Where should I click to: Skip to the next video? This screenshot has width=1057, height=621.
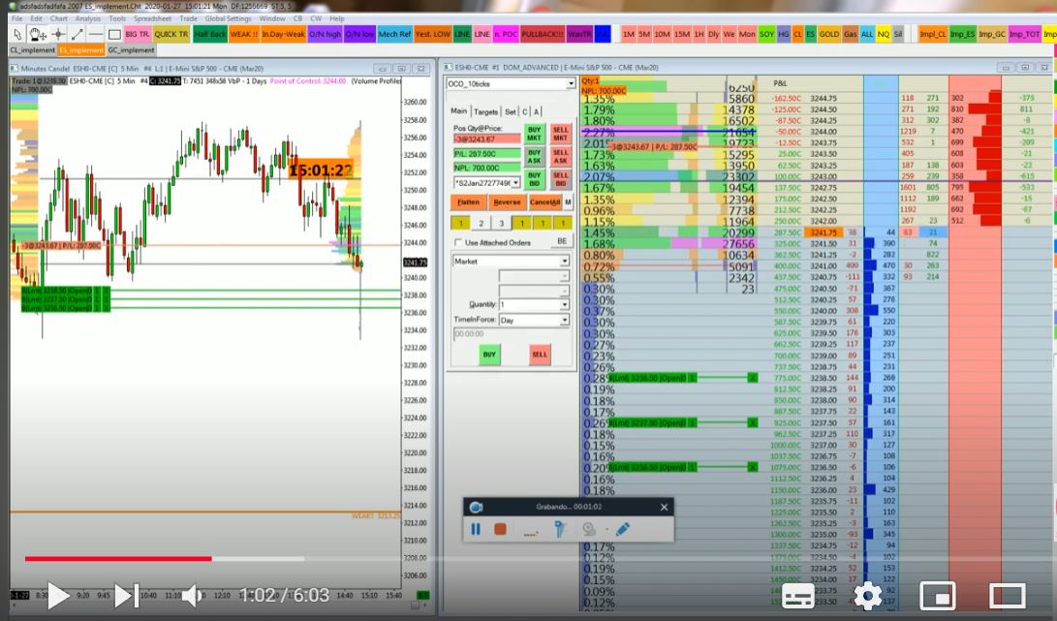tap(126, 596)
